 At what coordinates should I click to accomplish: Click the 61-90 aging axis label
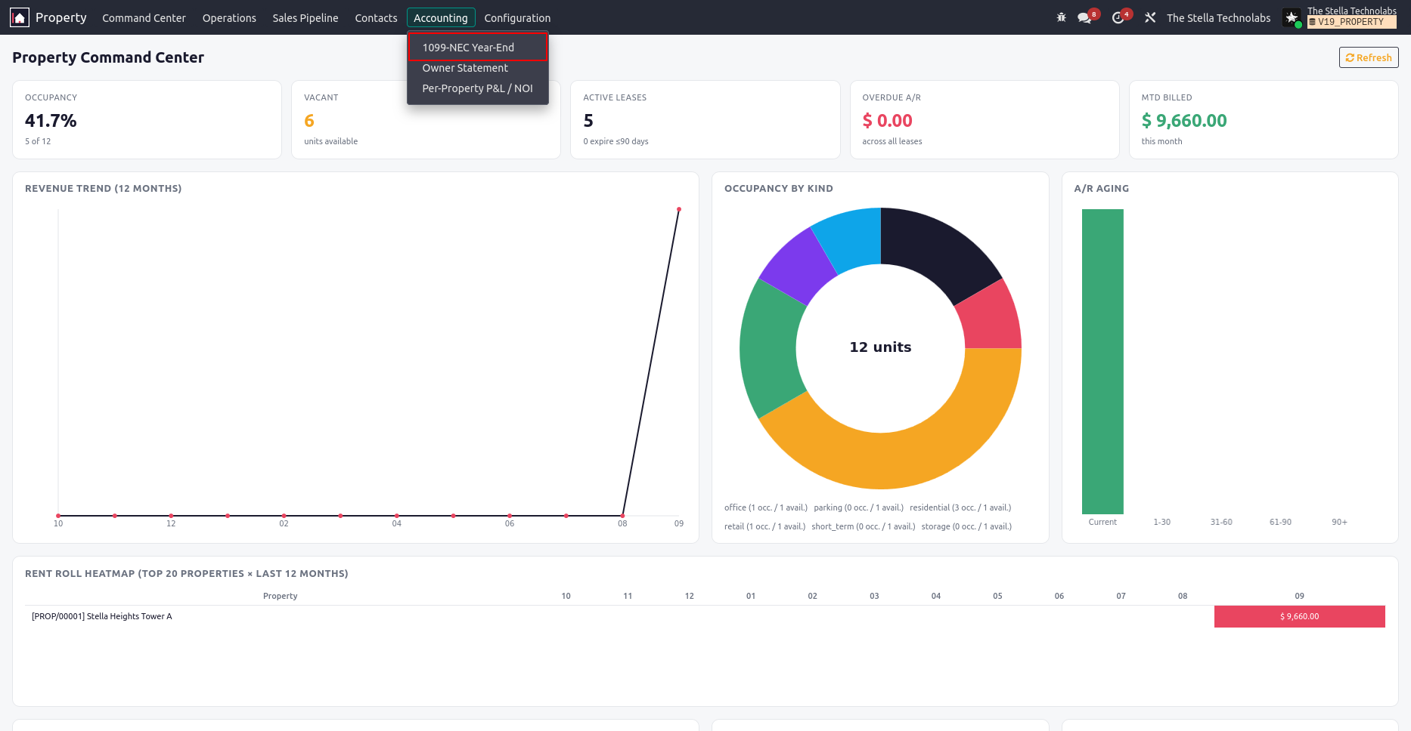1280,522
